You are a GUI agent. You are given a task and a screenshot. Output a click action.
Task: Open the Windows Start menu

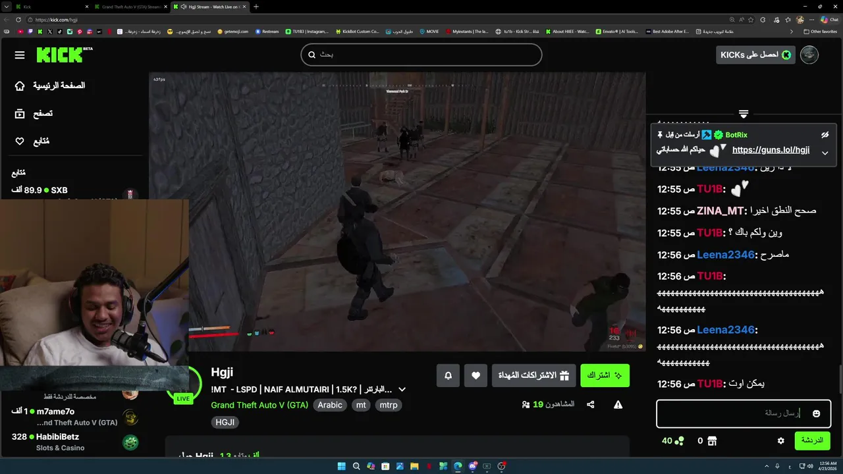[341, 466]
